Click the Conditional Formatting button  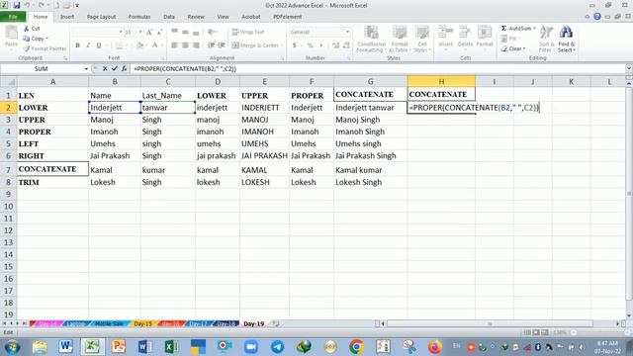click(371, 40)
